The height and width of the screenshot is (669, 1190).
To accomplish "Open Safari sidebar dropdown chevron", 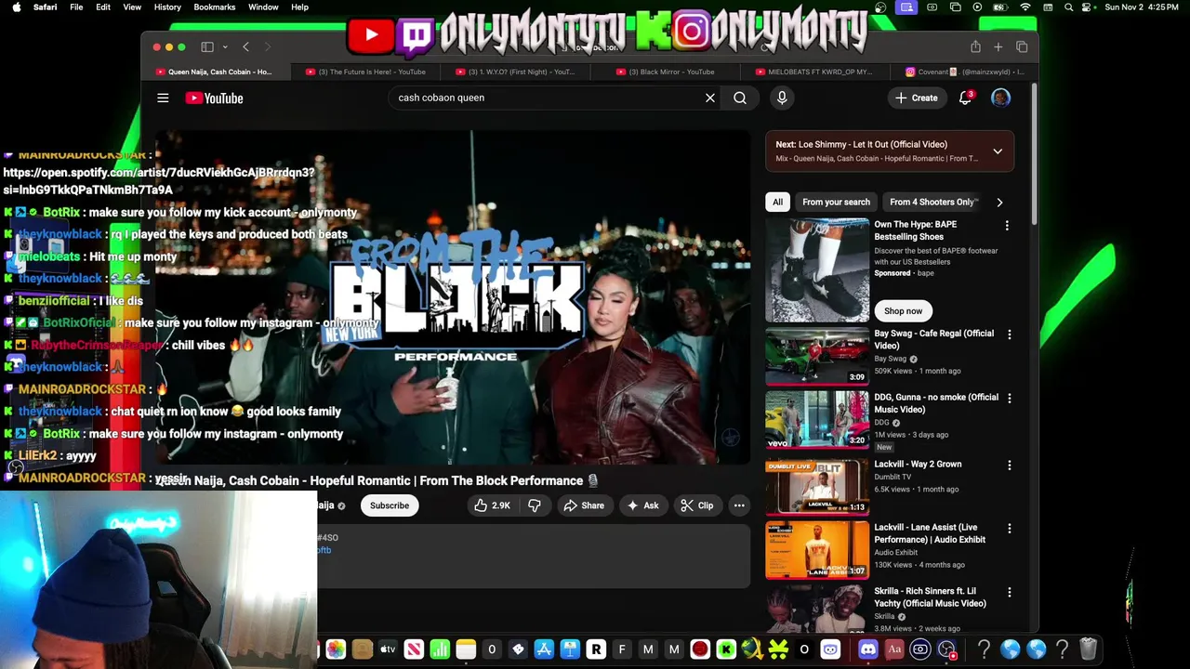I will (224, 46).
